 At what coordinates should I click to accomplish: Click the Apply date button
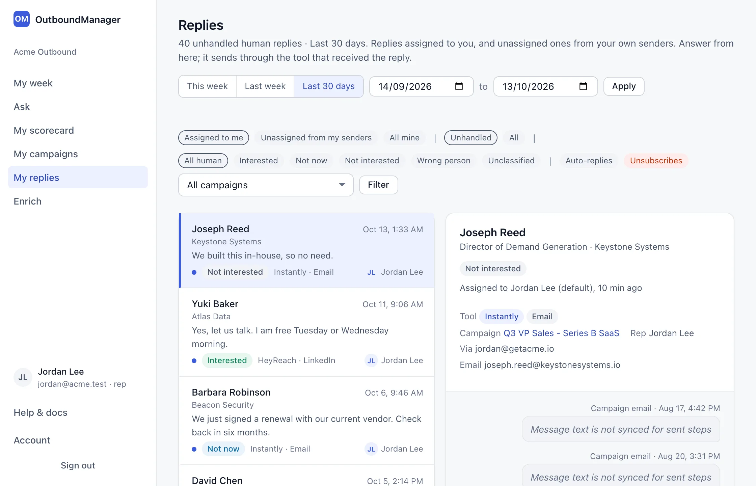624,86
